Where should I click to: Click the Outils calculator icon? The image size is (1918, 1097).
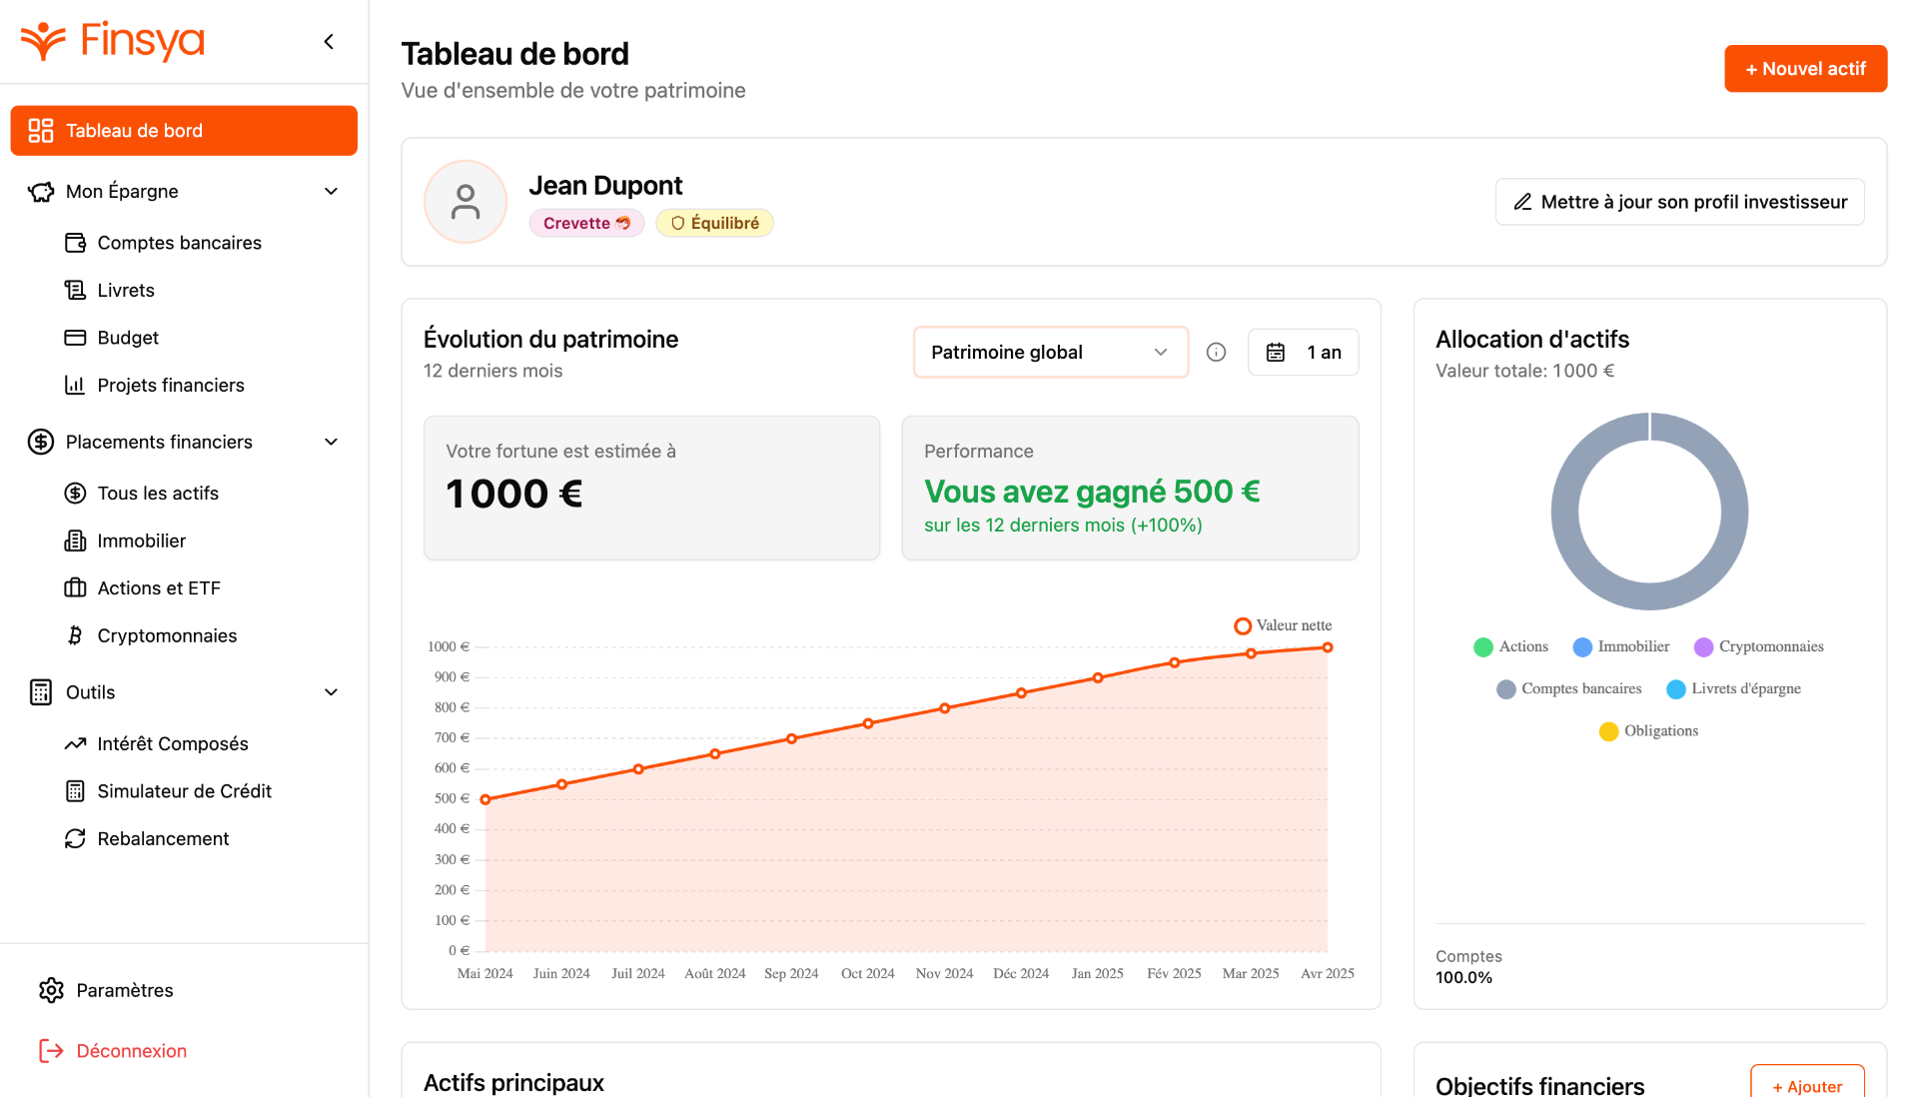(x=41, y=692)
